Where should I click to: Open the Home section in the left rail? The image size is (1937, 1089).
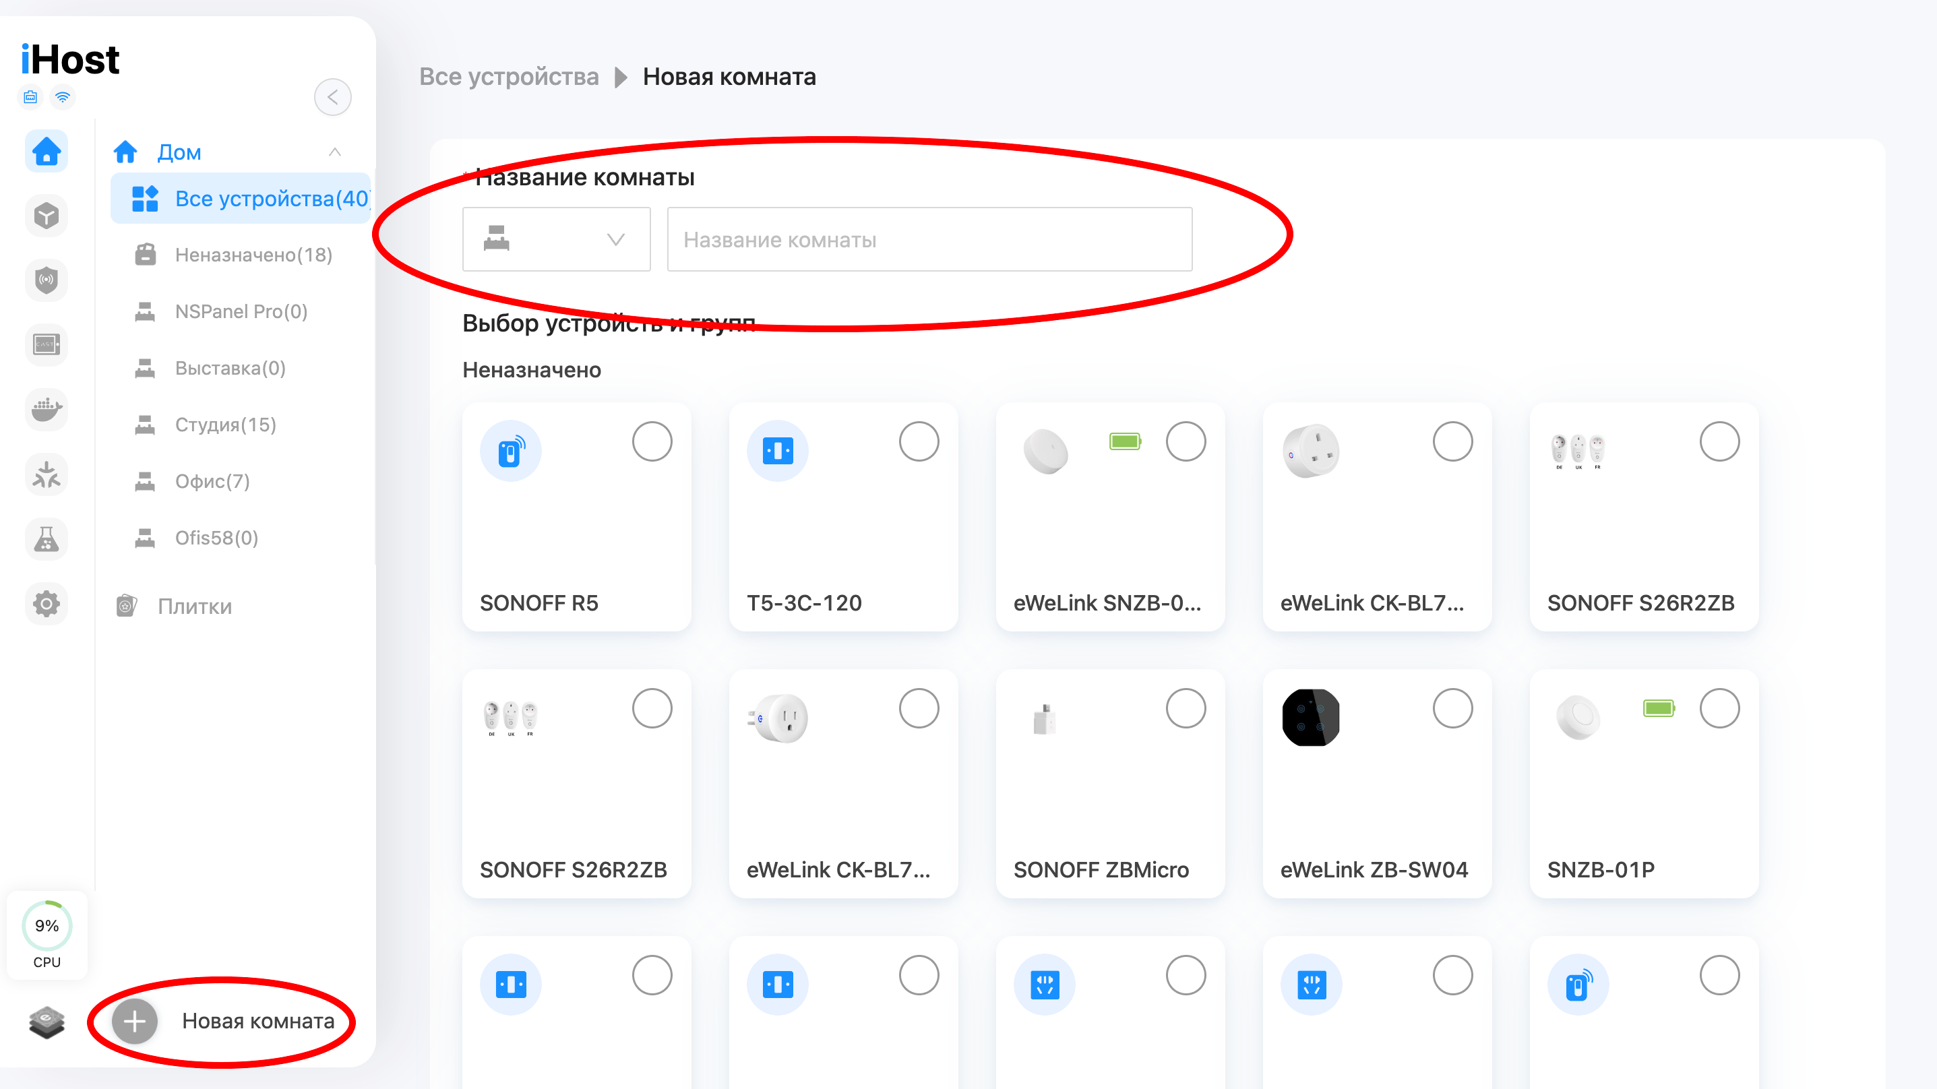pos(47,152)
